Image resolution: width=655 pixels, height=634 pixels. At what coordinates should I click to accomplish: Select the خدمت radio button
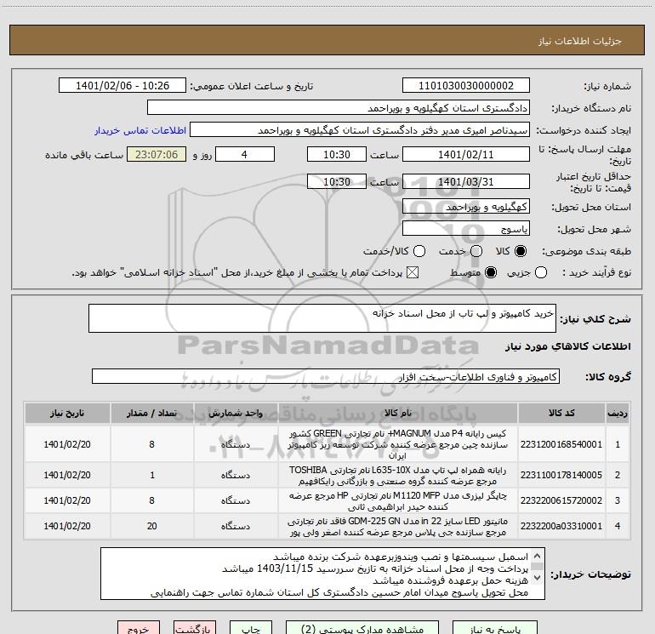[476, 251]
